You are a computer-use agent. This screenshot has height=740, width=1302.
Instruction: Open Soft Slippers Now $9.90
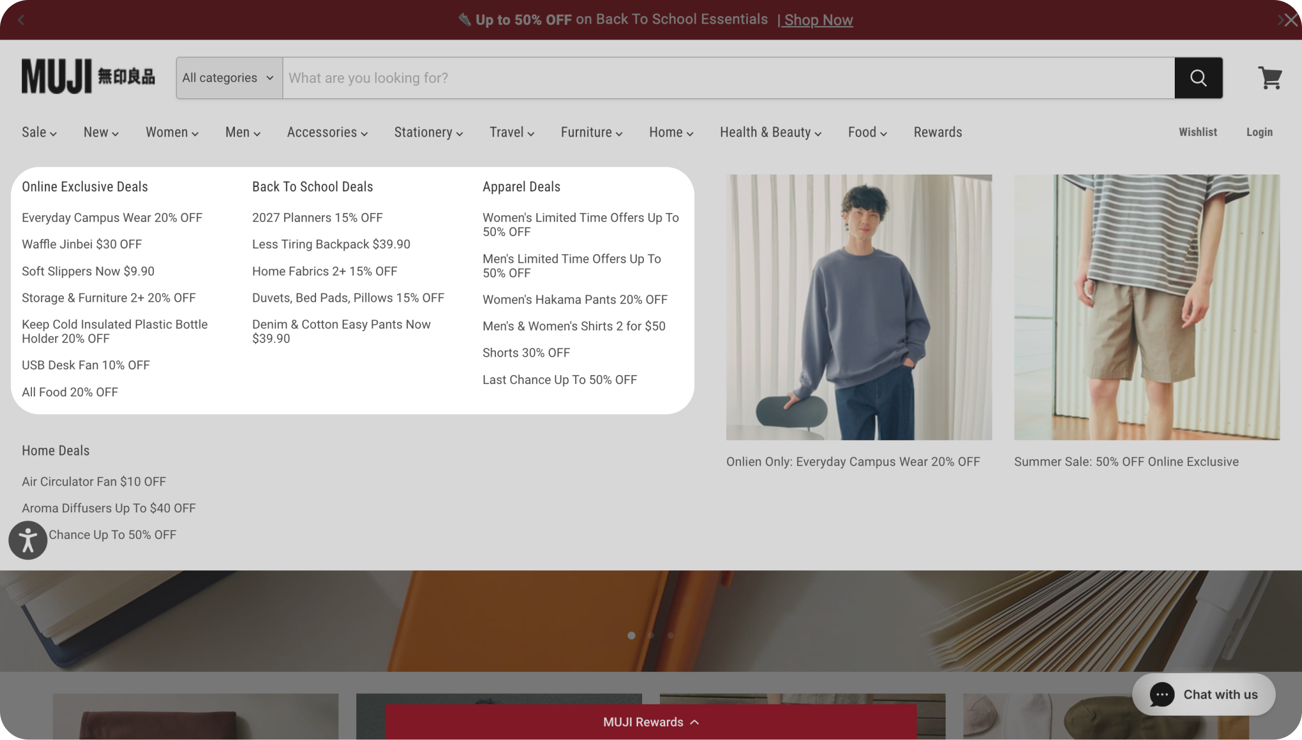click(88, 272)
